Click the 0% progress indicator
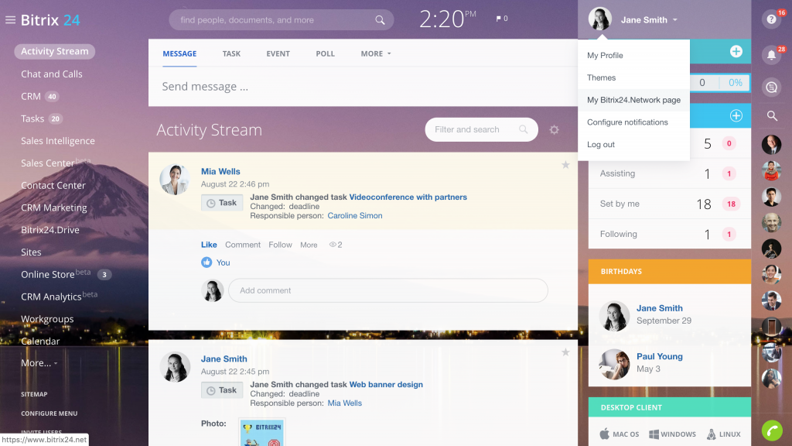 tap(736, 82)
